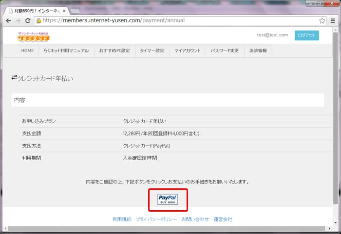Image resolution: width=341 pixels, height=234 pixels.
Task: Close the current browser tab
Action: point(64,10)
